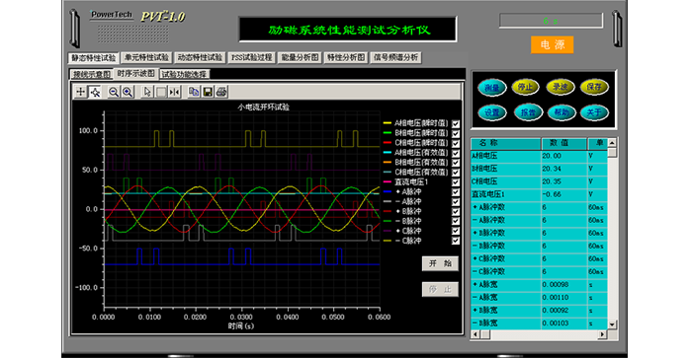Save the chart using floppy disk icon

click(x=208, y=92)
